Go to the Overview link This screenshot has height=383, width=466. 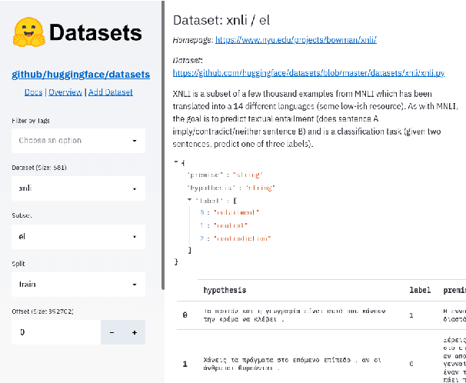(x=65, y=92)
